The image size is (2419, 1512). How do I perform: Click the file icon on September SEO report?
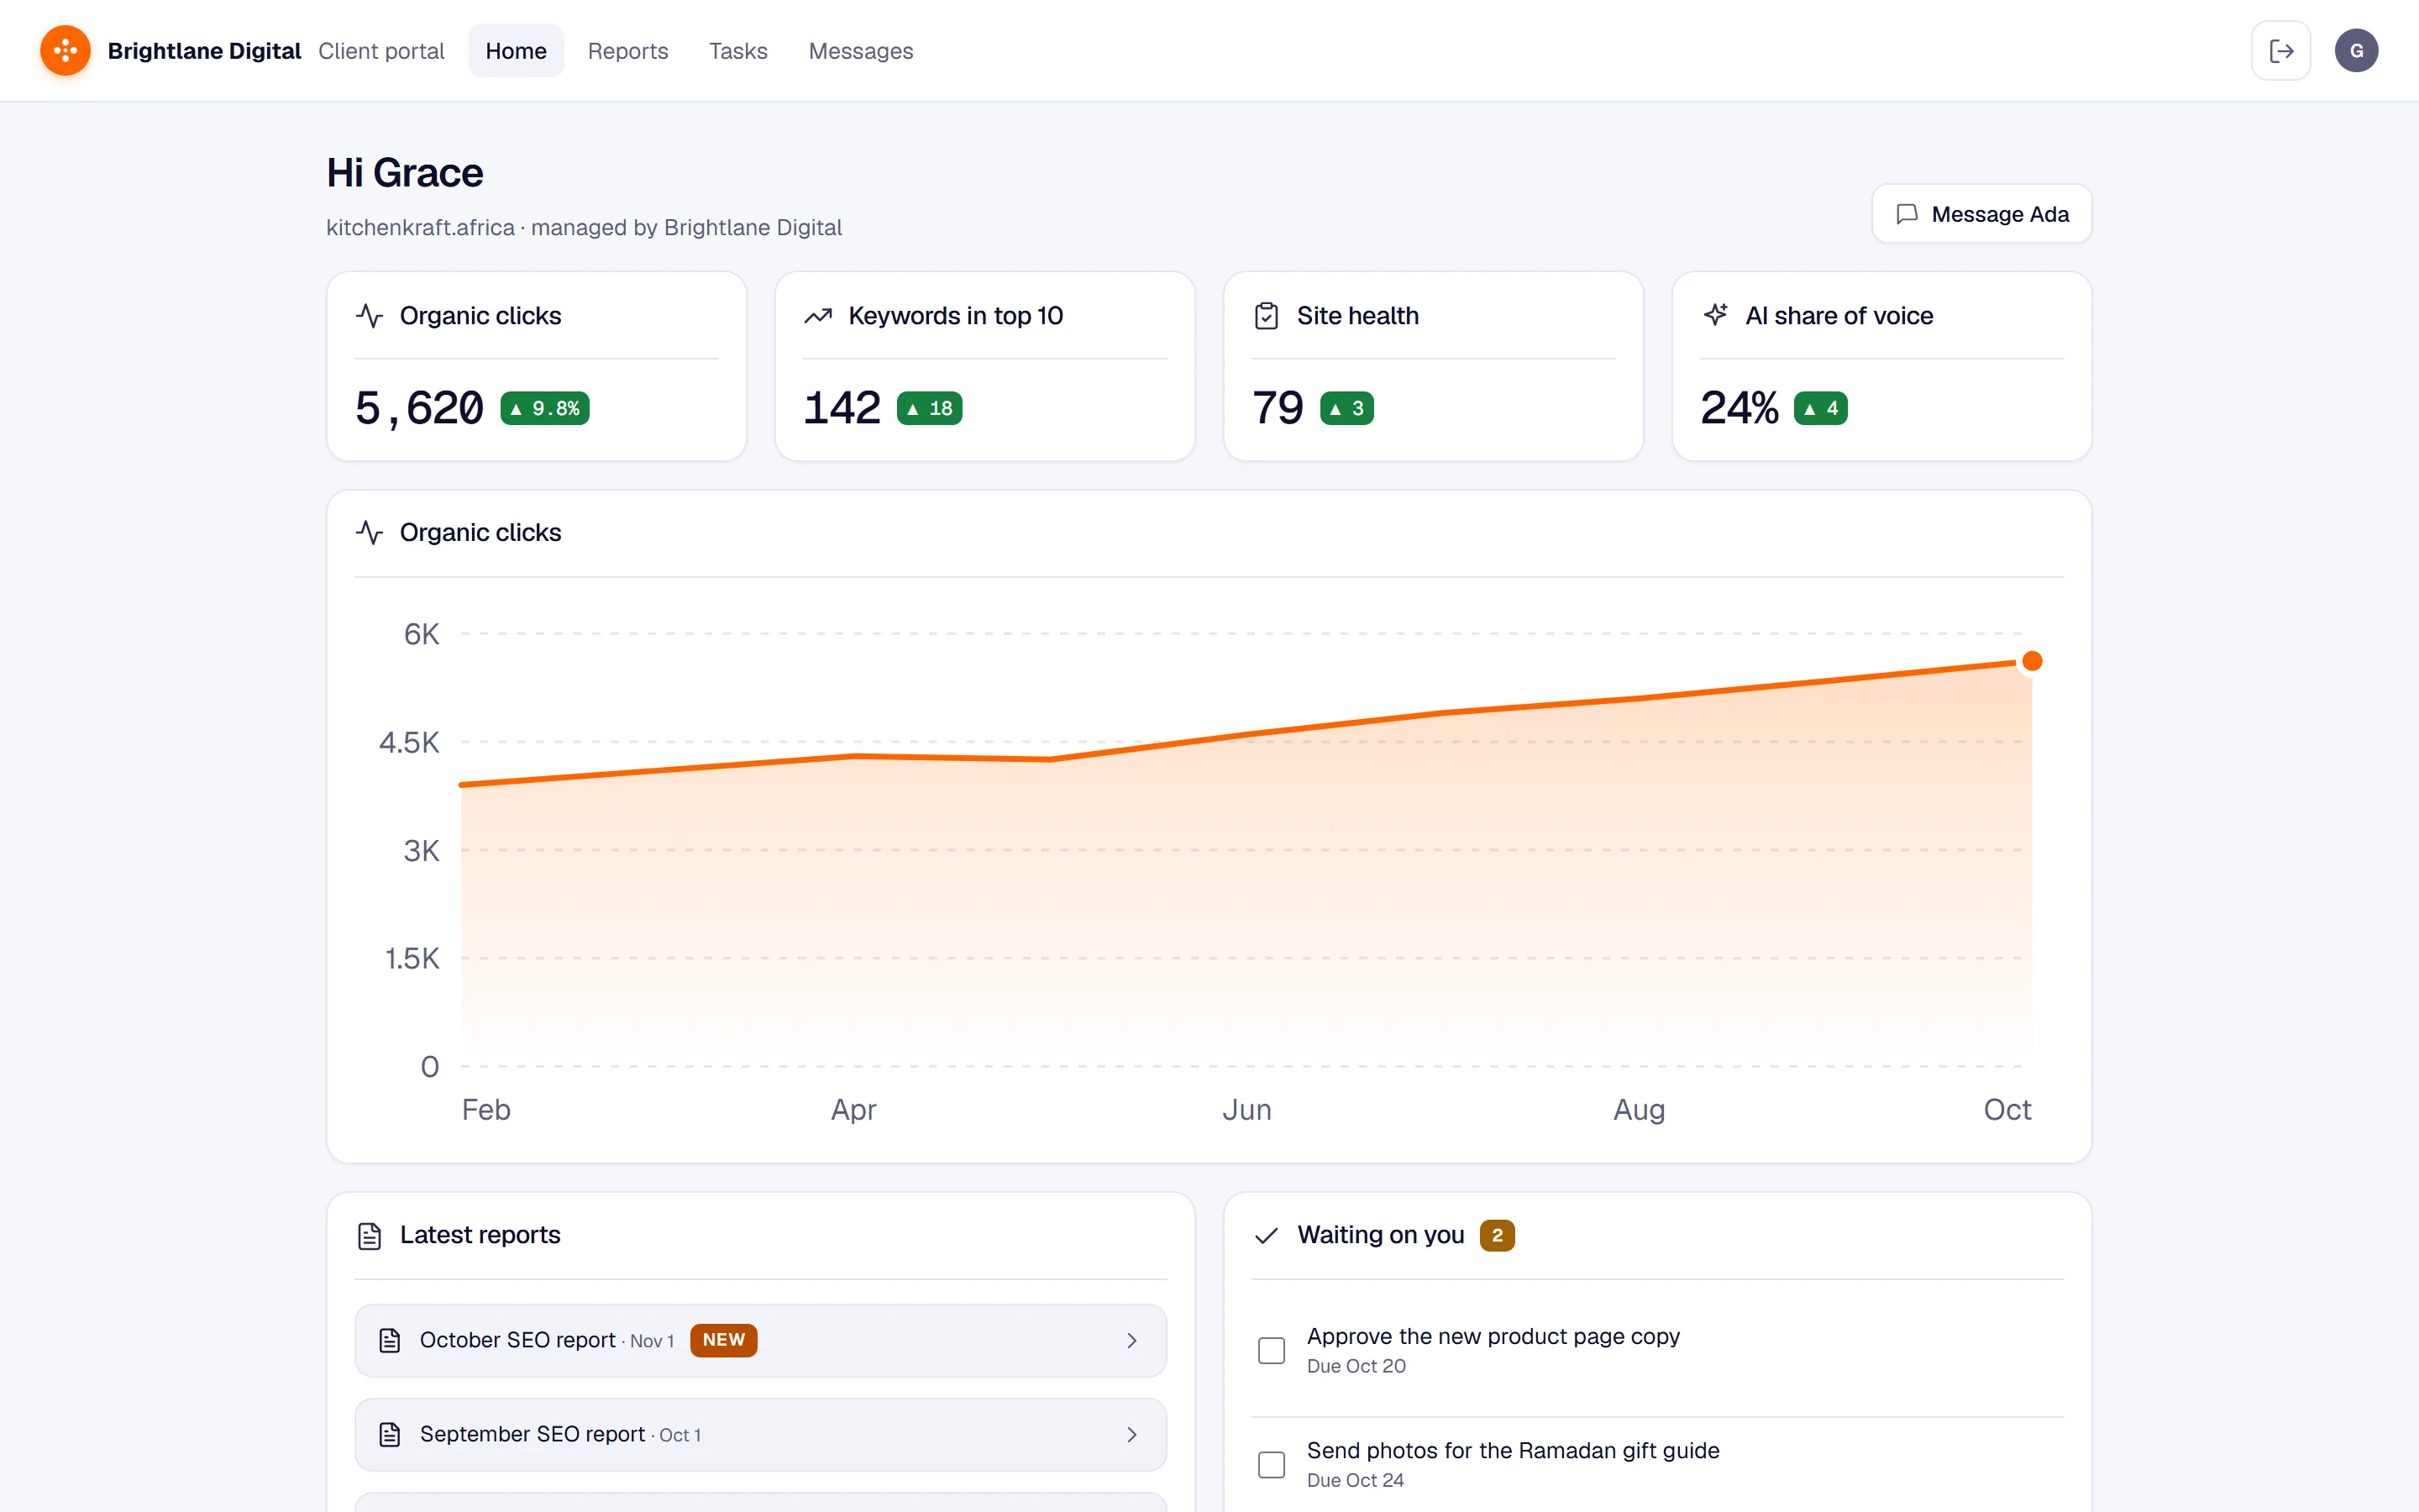tap(390, 1434)
